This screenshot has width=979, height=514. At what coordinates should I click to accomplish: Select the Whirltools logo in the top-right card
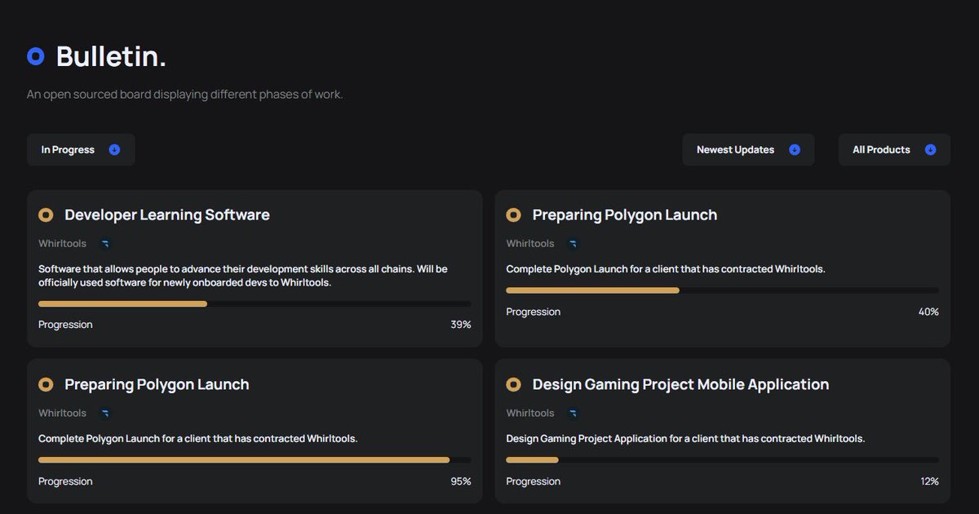click(572, 243)
